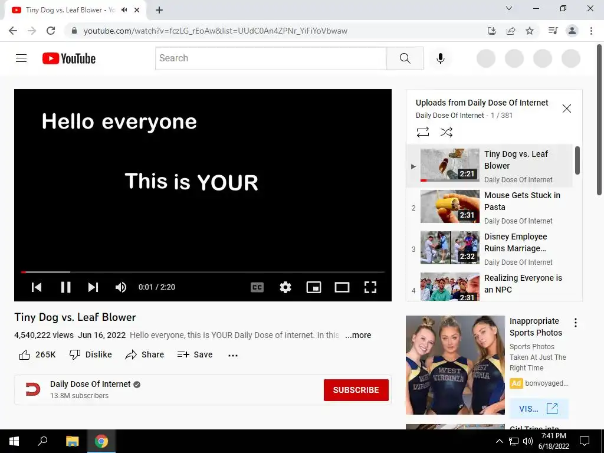The width and height of the screenshot is (604, 453).
Task: Expand description with ...more
Action: tap(358, 335)
